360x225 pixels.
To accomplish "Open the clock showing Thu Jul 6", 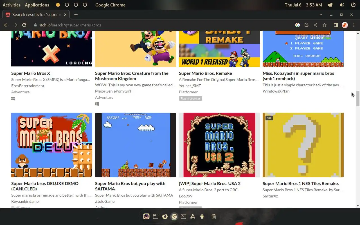I will click(x=303, y=5).
